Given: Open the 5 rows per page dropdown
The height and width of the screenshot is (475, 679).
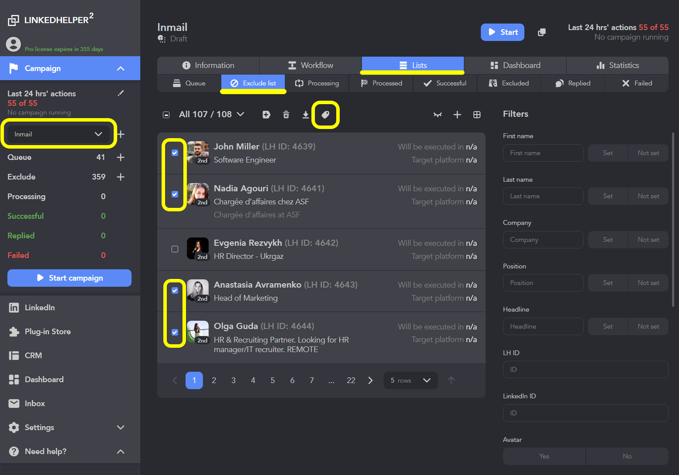Looking at the screenshot, I should click(411, 380).
